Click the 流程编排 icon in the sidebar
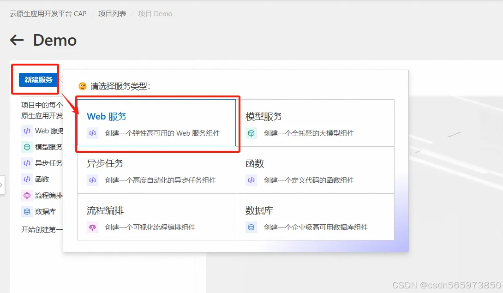 point(26,195)
